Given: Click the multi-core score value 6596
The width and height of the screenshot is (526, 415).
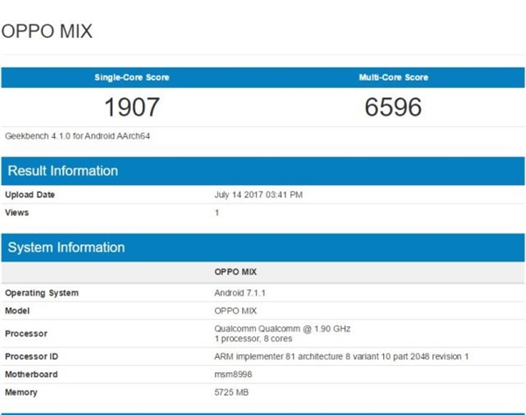Looking at the screenshot, I should pos(394,107).
